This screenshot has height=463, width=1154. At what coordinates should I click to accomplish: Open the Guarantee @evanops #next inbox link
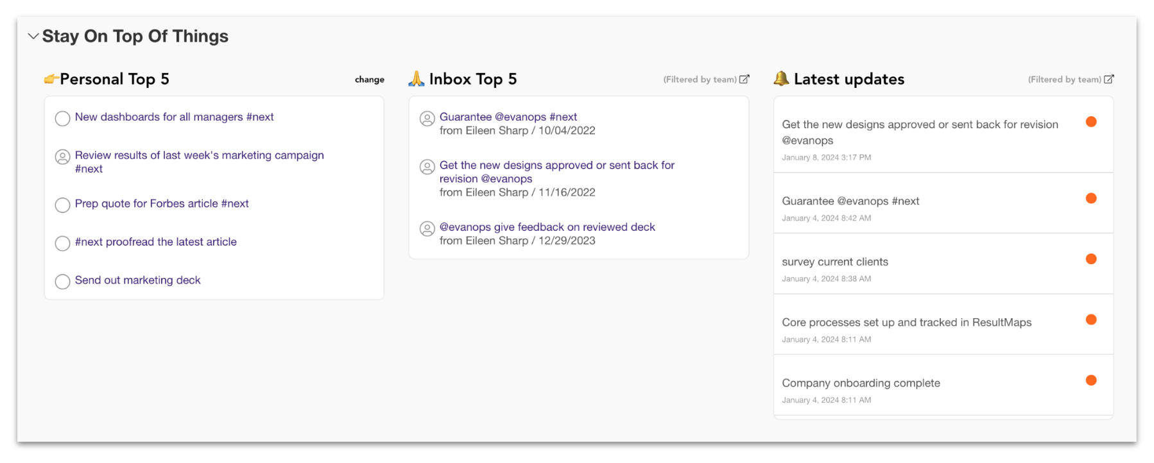508,117
